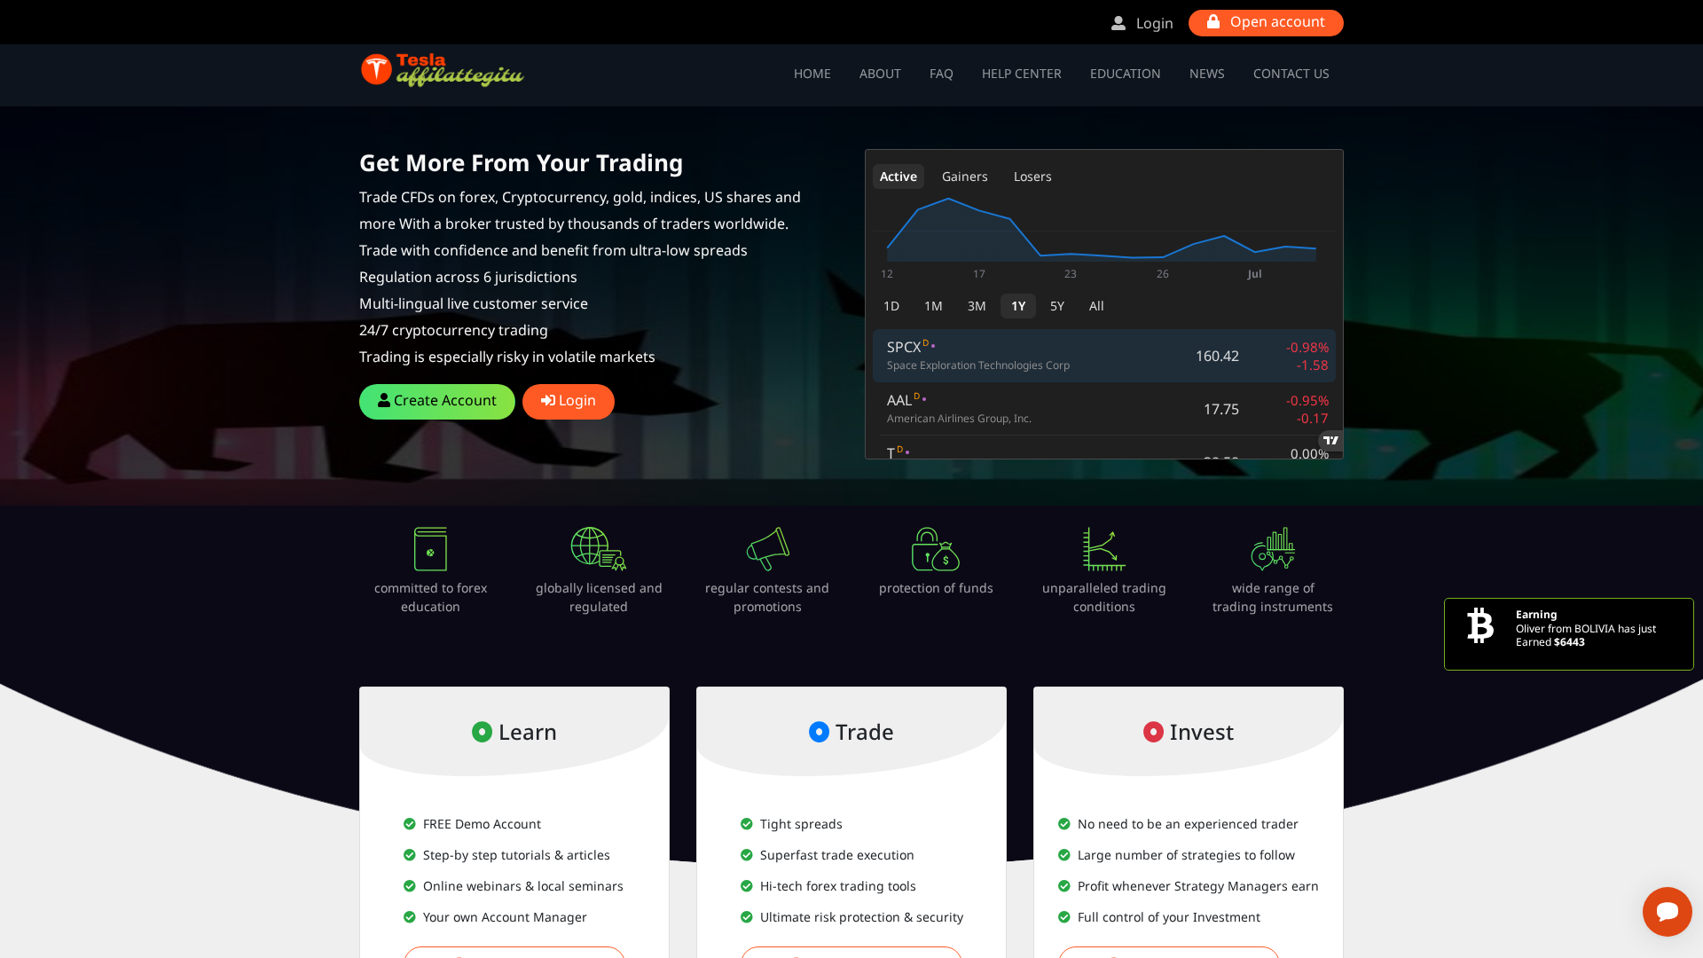The image size is (1703, 958).
Task: Open the ABOUT page
Action: tap(880, 74)
